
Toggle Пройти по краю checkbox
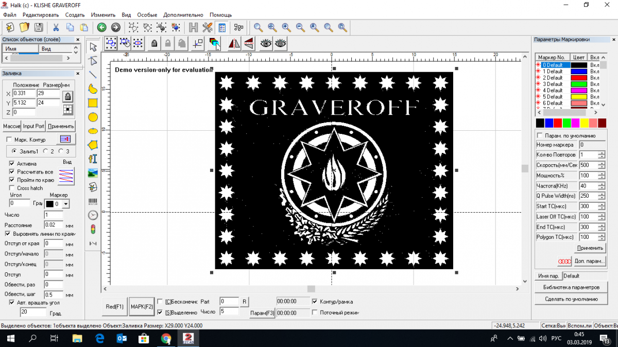(12, 180)
